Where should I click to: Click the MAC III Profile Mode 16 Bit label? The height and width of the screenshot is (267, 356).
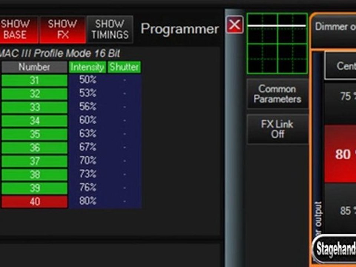[60, 53]
